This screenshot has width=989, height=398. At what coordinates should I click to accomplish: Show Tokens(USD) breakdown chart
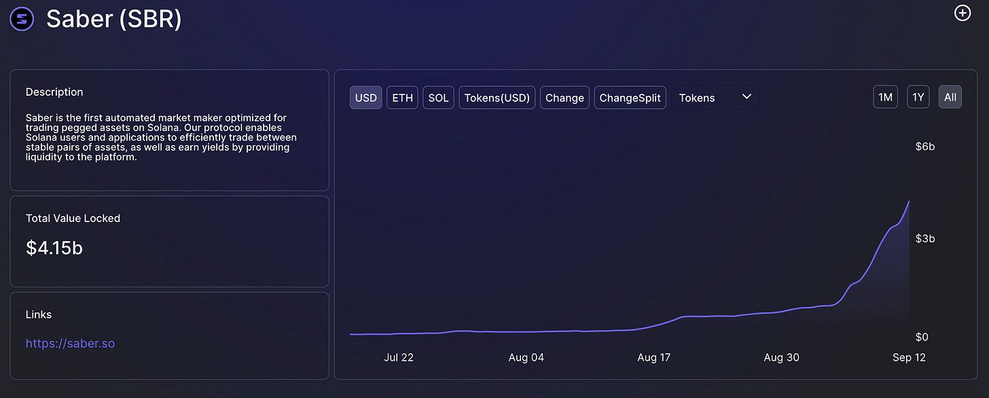coord(497,98)
